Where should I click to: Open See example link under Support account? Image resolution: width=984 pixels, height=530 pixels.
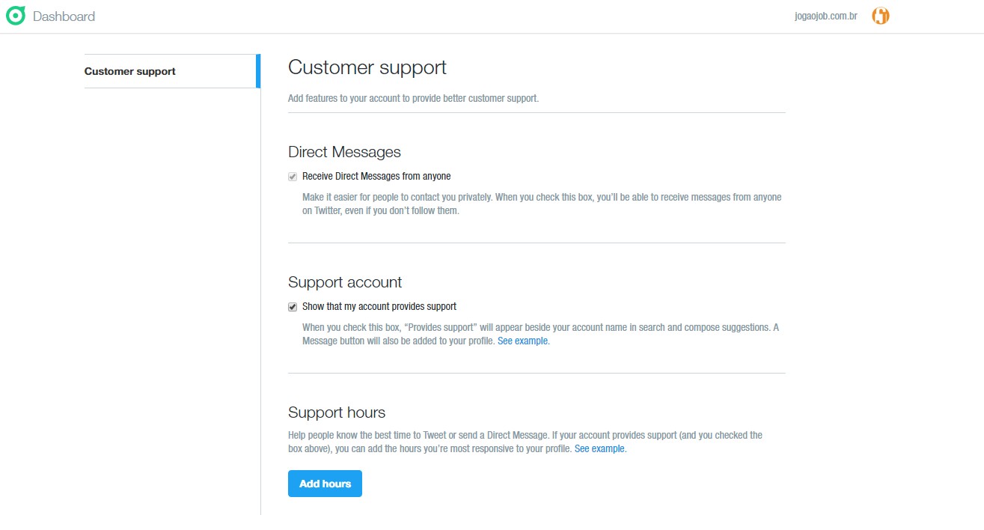pos(523,341)
